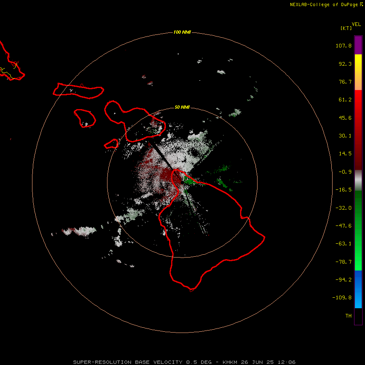Screen dimensions: 365x365
Task: Click the 45.6 velocity legend value
Action: [345, 118]
